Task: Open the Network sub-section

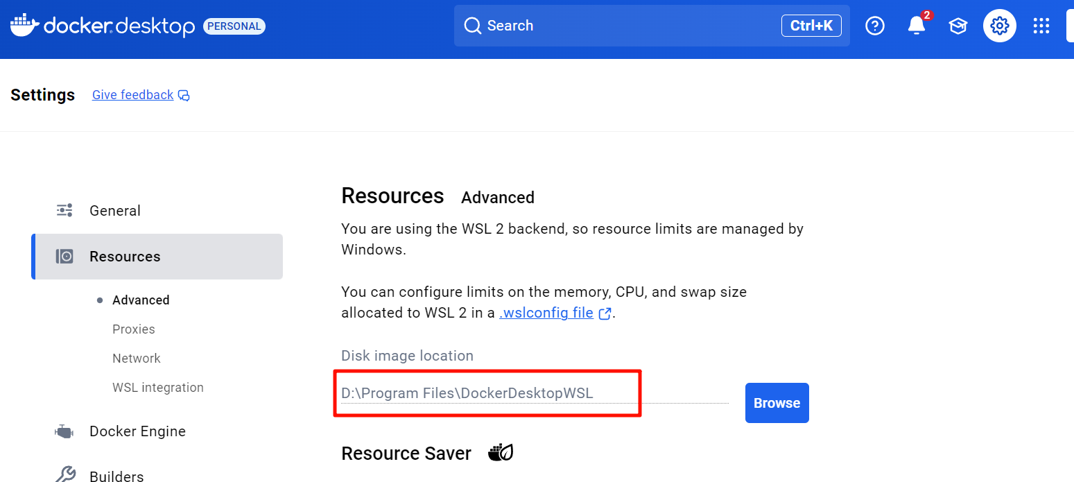Action: click(137, 359)
